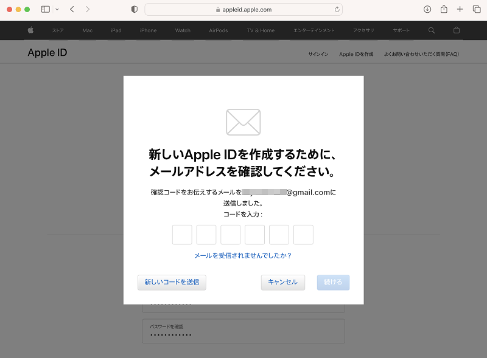Click the 続ける button

coord(333,282)
